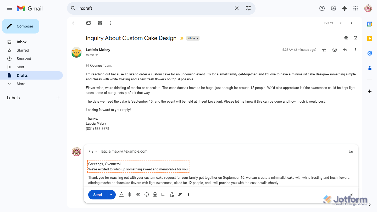Open the send options dropdown arrow
The width and height of the screenshot is (377, 212).
click(x=111, y=195)
